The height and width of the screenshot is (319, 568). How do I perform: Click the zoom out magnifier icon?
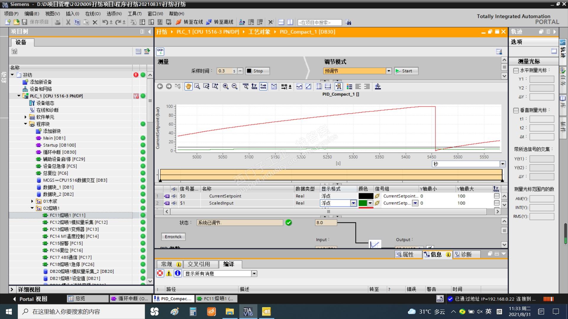[235, 86]
